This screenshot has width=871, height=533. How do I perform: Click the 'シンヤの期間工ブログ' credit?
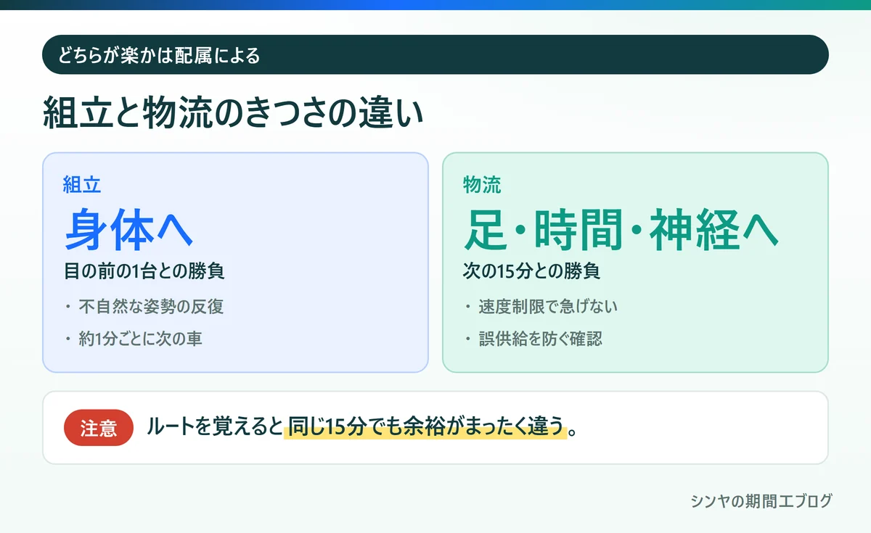coord(761,501)
